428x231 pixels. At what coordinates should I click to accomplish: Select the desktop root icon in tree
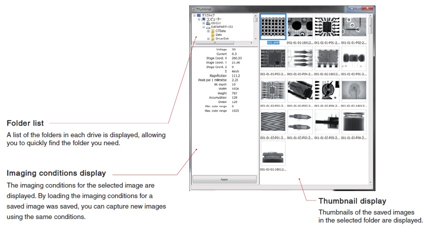[198, 15]
